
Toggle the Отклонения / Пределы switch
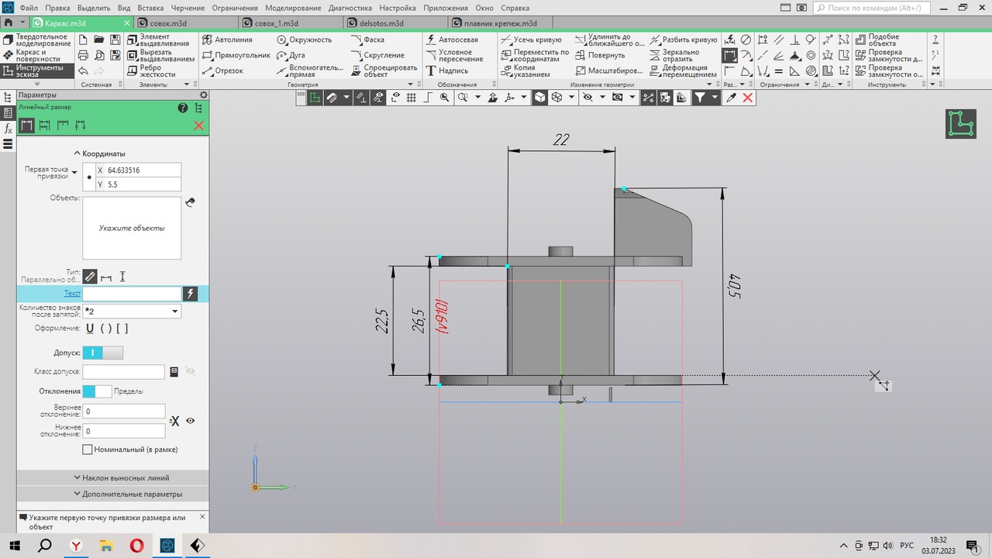97,391
